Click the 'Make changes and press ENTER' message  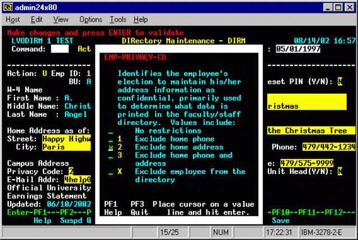96,32
